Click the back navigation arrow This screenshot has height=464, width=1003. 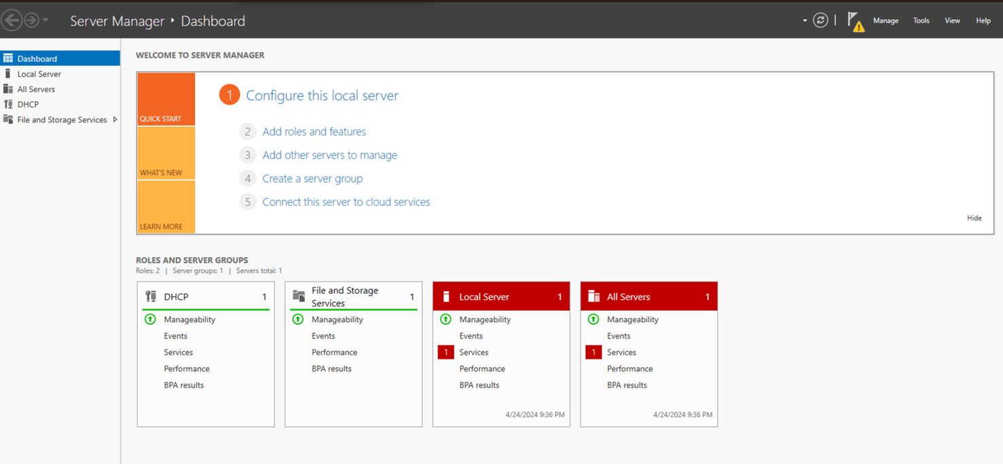click(x=12, y=20)
